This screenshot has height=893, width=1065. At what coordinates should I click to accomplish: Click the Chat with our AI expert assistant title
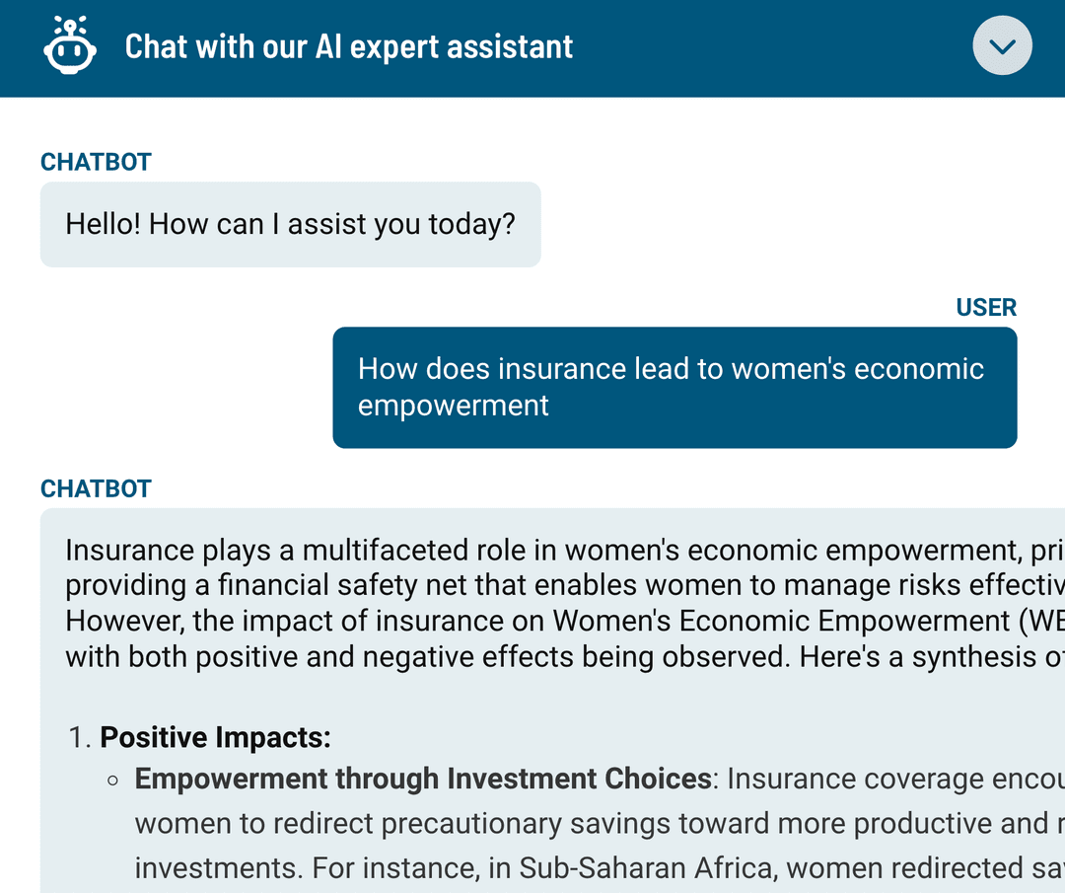click(347, 45)
